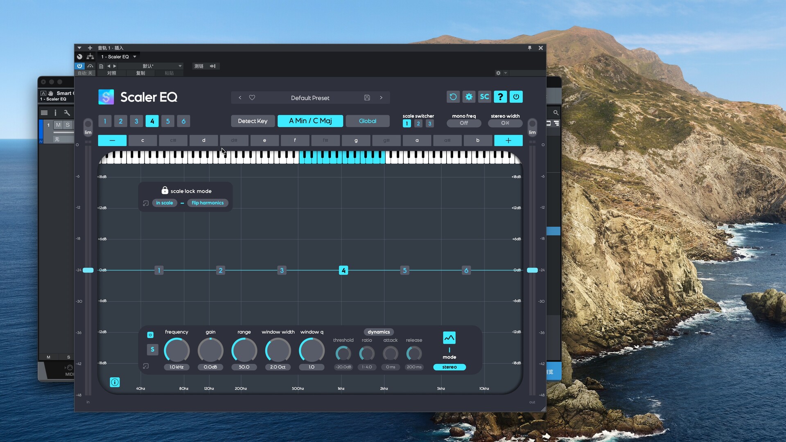Click the wrench icon in background DAW window
This screenshot has height=442, width=786.
point(67,113)
